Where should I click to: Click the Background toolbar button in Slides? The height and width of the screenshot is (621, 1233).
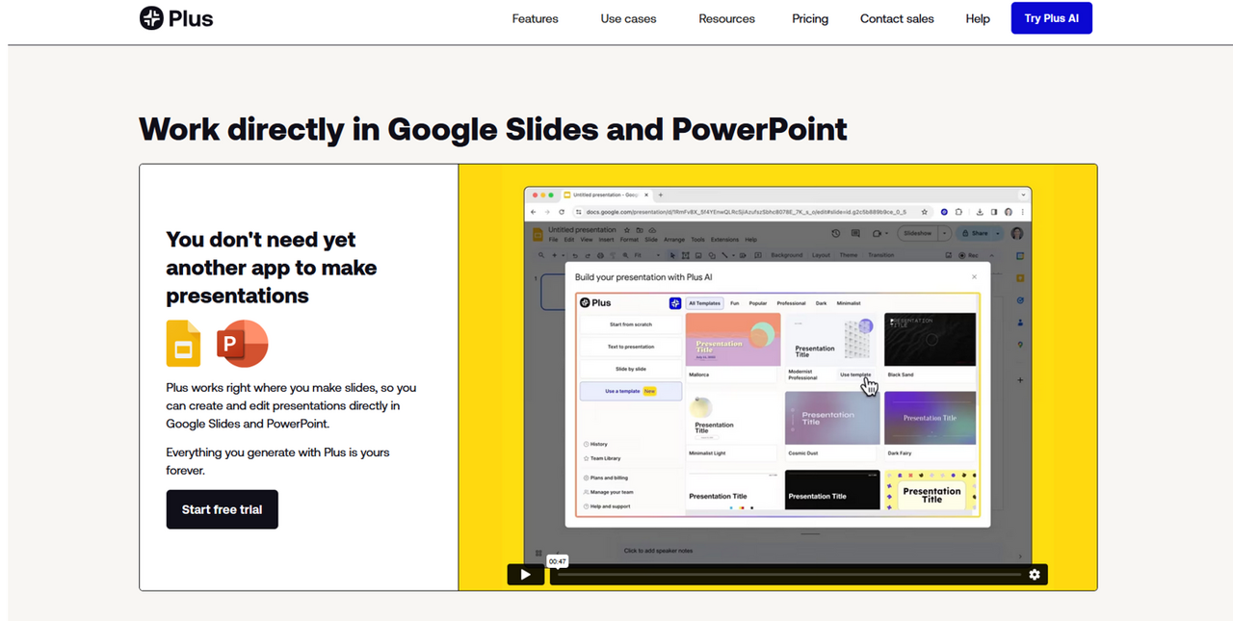click(787, 255)
